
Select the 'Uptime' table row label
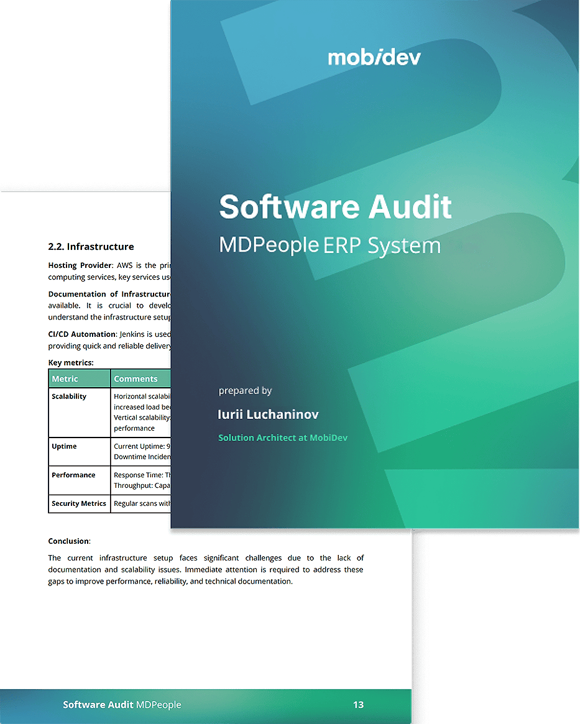tap(64, 446)
